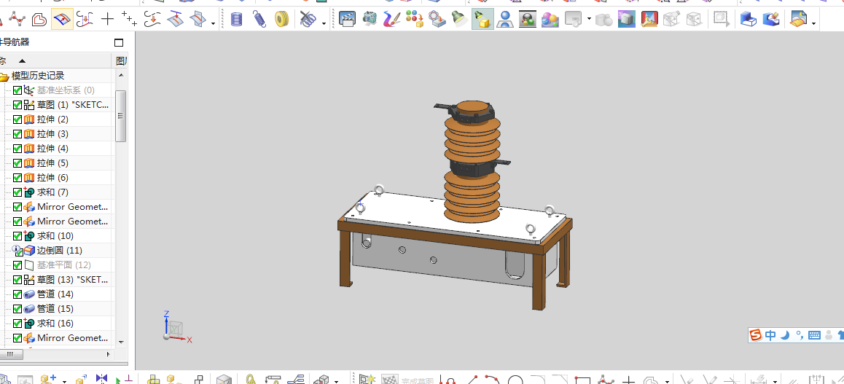The height and width of the screenshot is (384, 844).
Task: Click the reflective spheres showroom icon
Action: 528,20
